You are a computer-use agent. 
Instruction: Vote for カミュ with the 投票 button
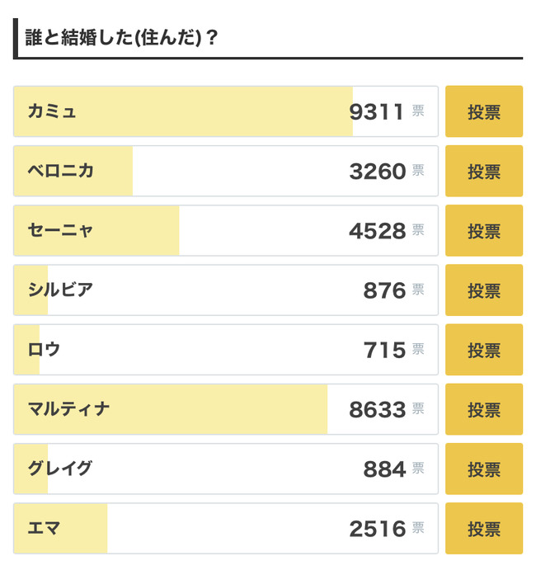(484, 111)
